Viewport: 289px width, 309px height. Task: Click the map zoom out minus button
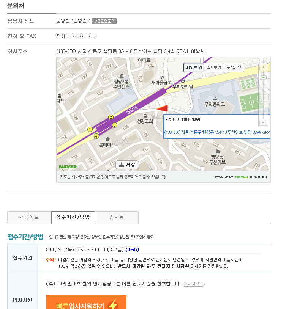coord(263,123)
